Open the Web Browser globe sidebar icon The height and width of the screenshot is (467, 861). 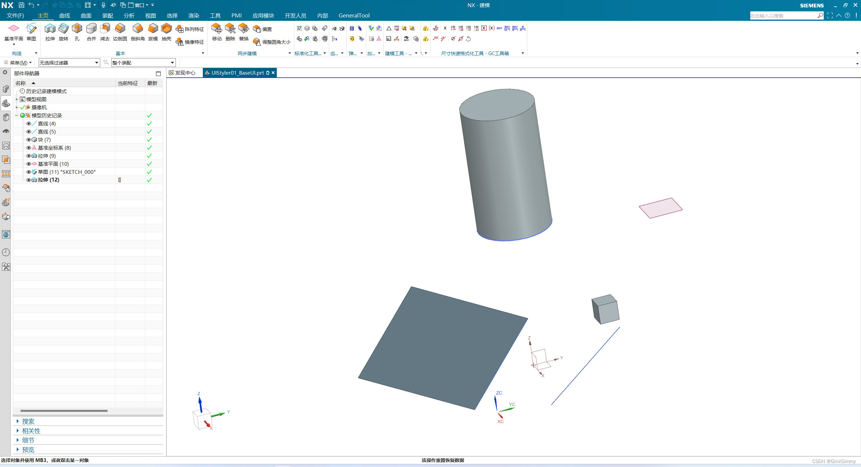(x=6, y=234)
